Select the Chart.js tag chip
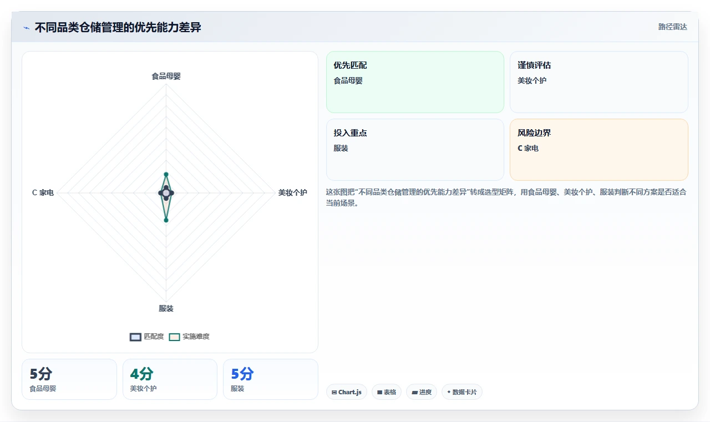710x422 pixels. 347,392
